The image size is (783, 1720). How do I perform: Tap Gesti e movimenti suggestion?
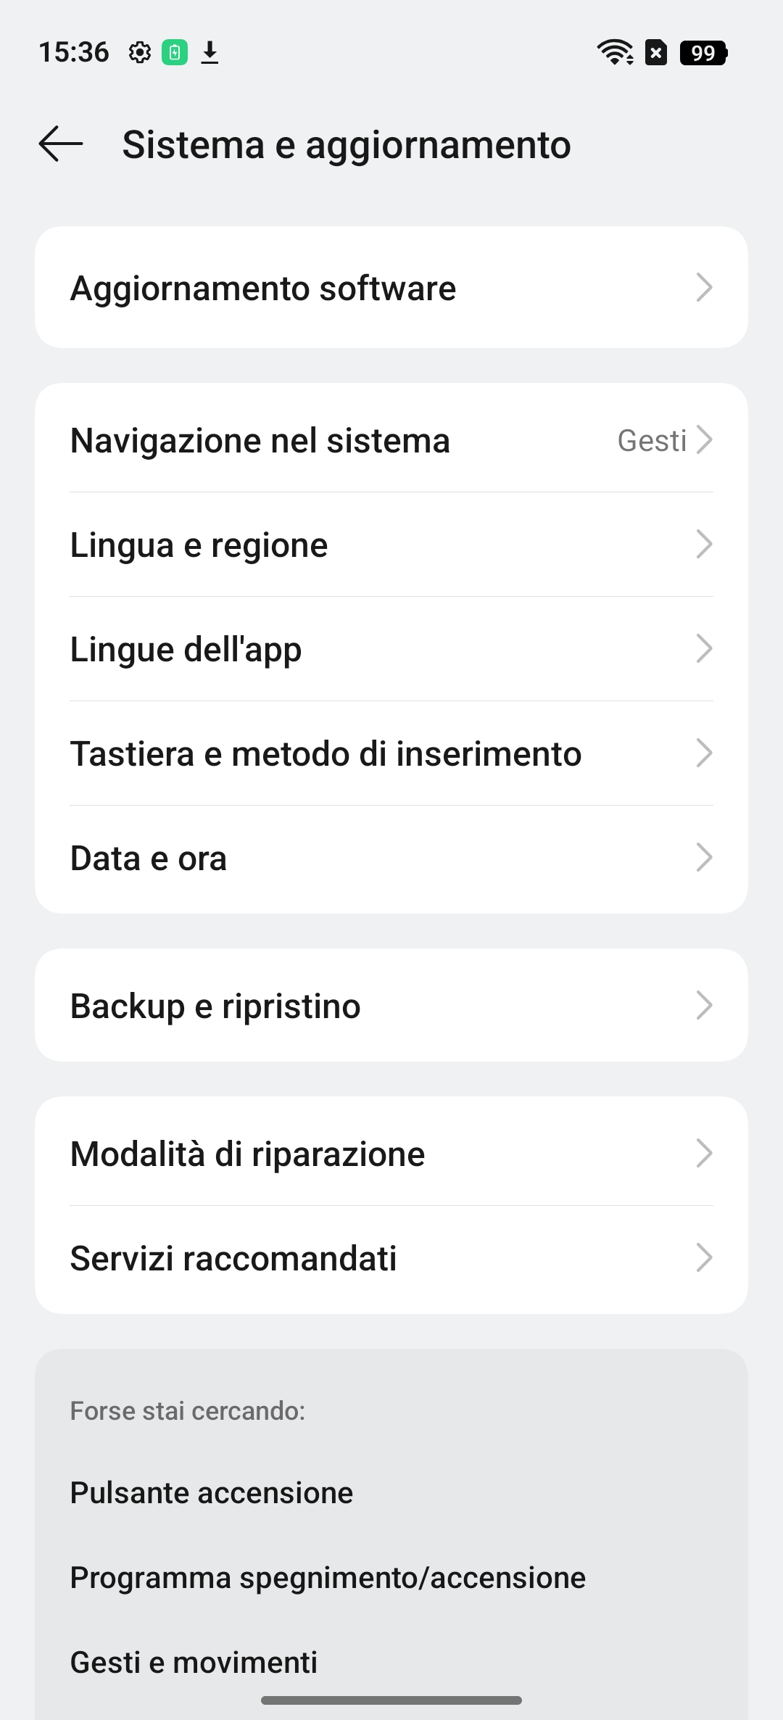tap(194, 1662)
